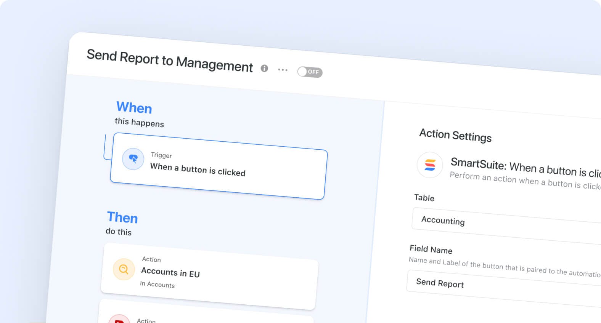Open the Accounts in EU action card
Screen dimensions: 601x323
pos(209,276)
